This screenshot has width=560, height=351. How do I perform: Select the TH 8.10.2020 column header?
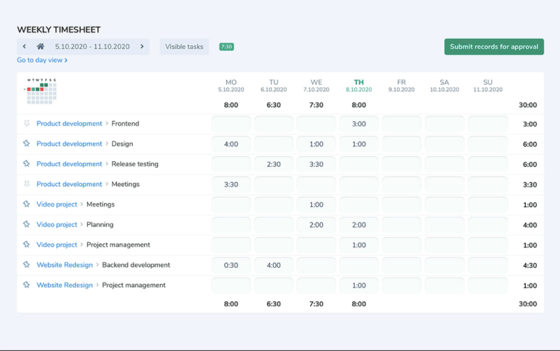[359, 85]
